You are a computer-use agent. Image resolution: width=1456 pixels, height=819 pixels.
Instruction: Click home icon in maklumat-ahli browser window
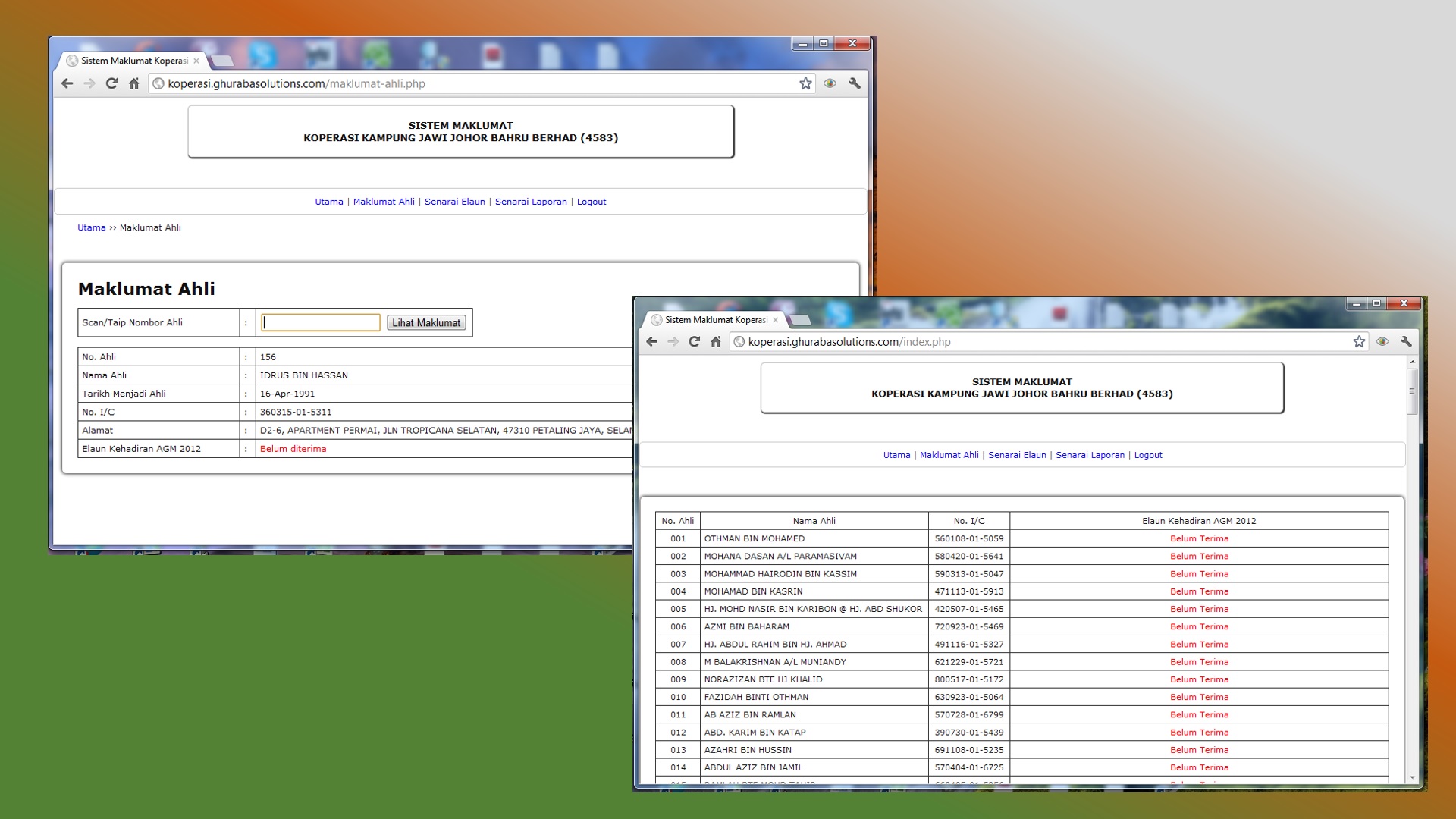point(133,83)
